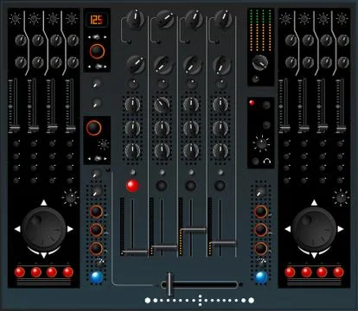This screenshot has height=311, width=358.
Task: Click middle orange-ringed button left of channel faders
Action: 96,230
